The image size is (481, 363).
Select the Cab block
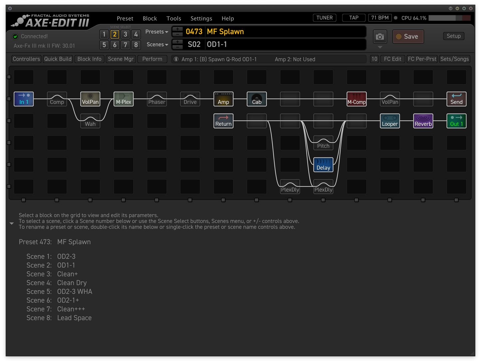coord(256,99)
